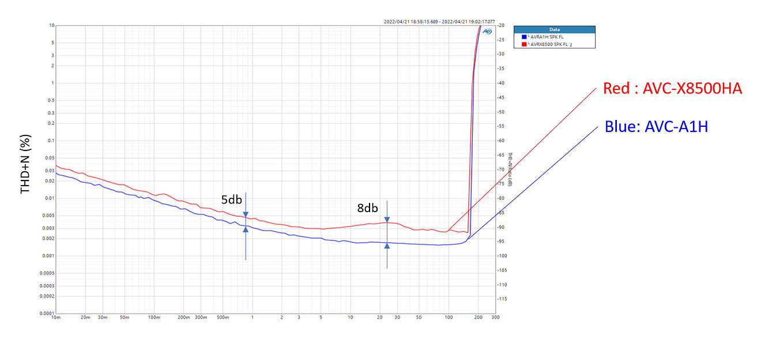761x339 pixels.
Task: Click the -100 tick on the dB axis
Action: [x=502, y=256]
